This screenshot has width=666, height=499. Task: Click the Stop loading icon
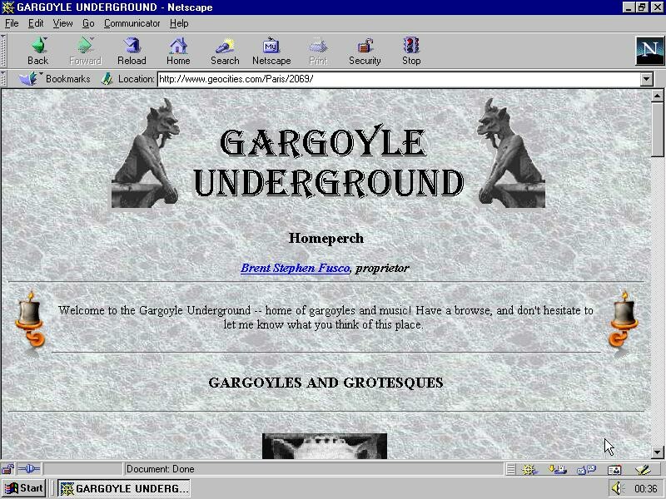411,51
